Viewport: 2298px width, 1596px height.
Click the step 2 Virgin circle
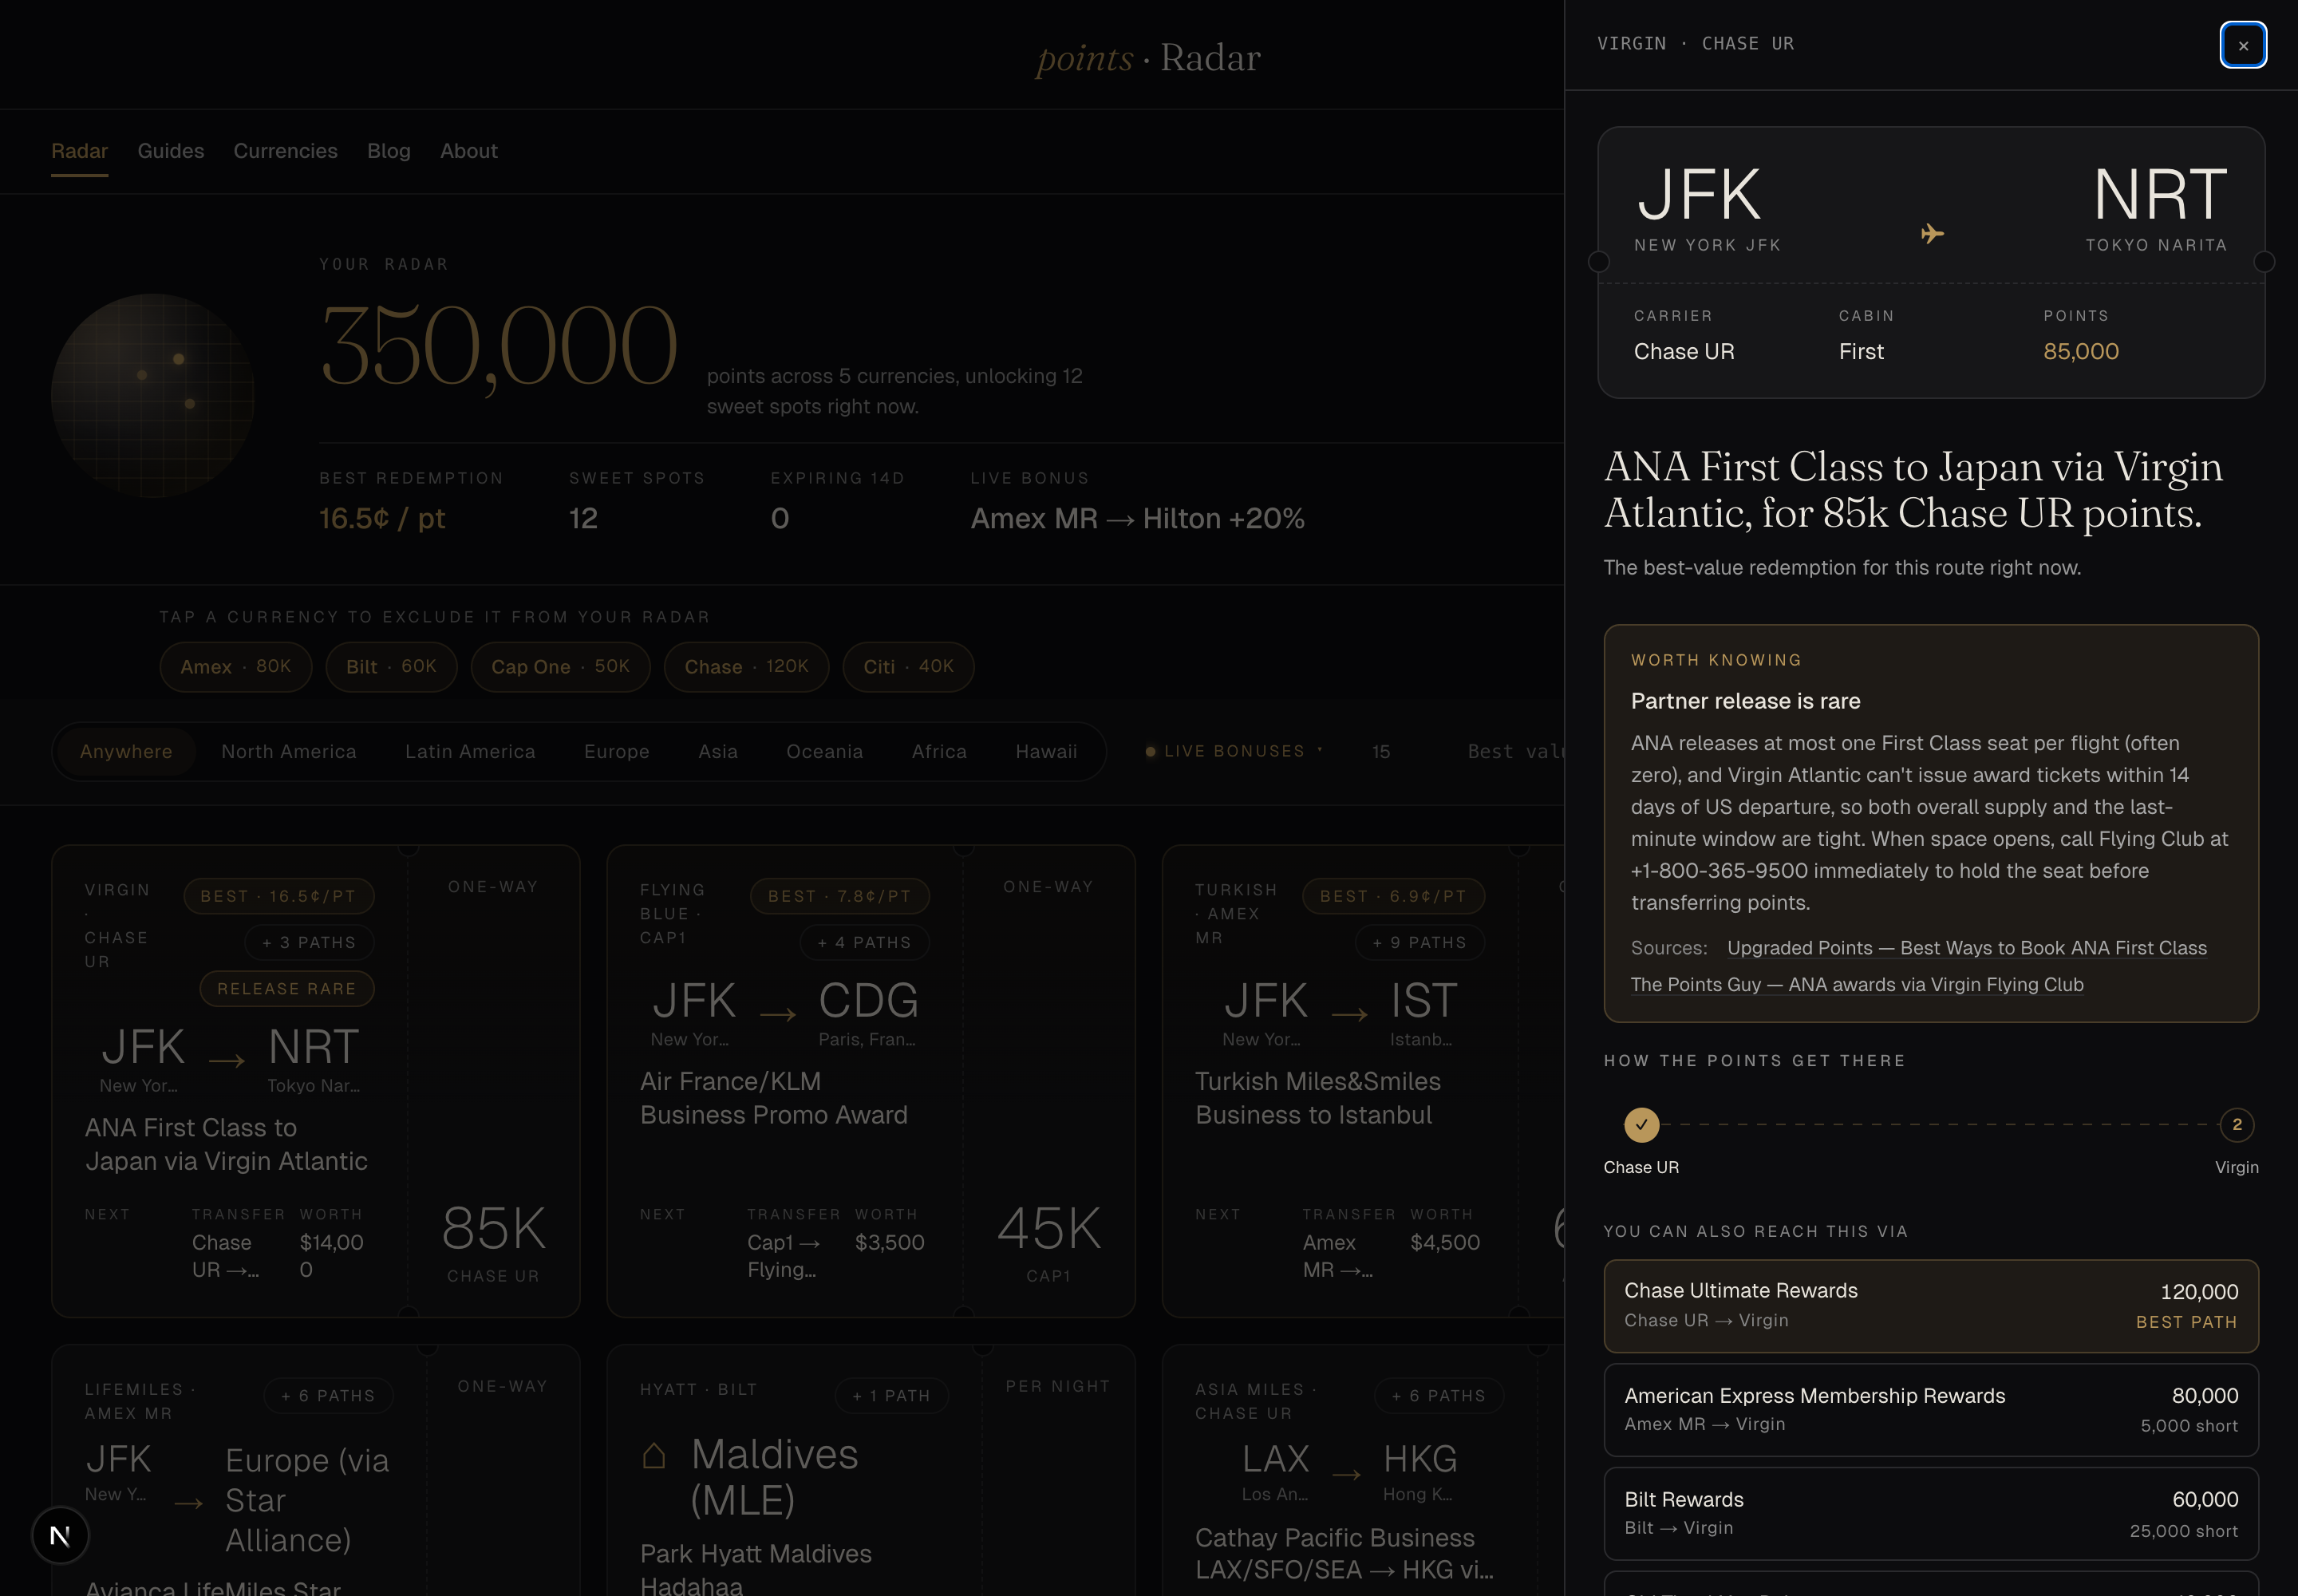pyautogui.click(x=2236, y=1124)
